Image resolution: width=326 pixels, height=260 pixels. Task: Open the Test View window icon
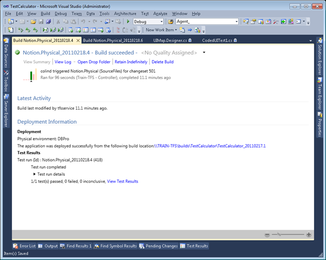(71, 30)
